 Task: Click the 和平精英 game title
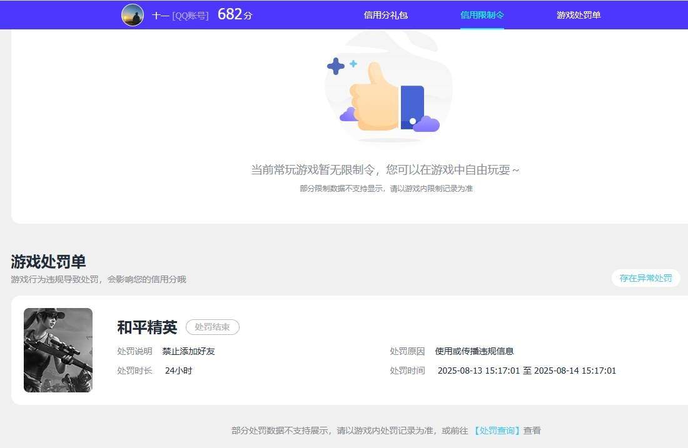(147, 327)
